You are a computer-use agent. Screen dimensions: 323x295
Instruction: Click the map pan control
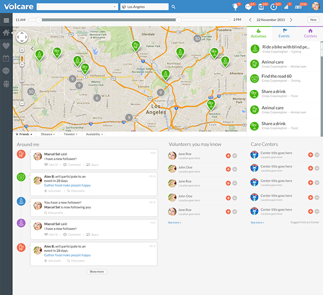22,37
